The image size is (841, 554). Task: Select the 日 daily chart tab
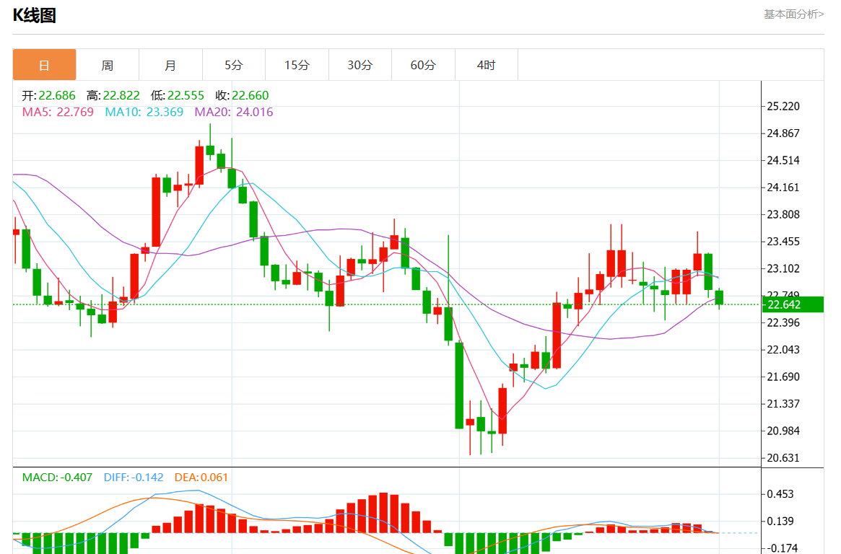(45, 65)
